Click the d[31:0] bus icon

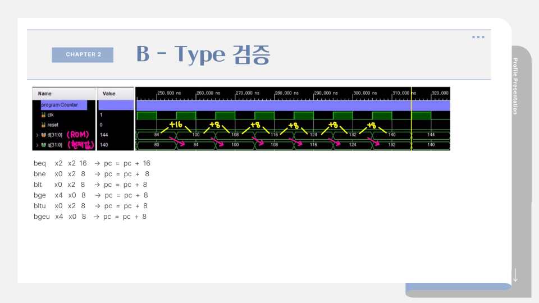[x=43, y=135]
